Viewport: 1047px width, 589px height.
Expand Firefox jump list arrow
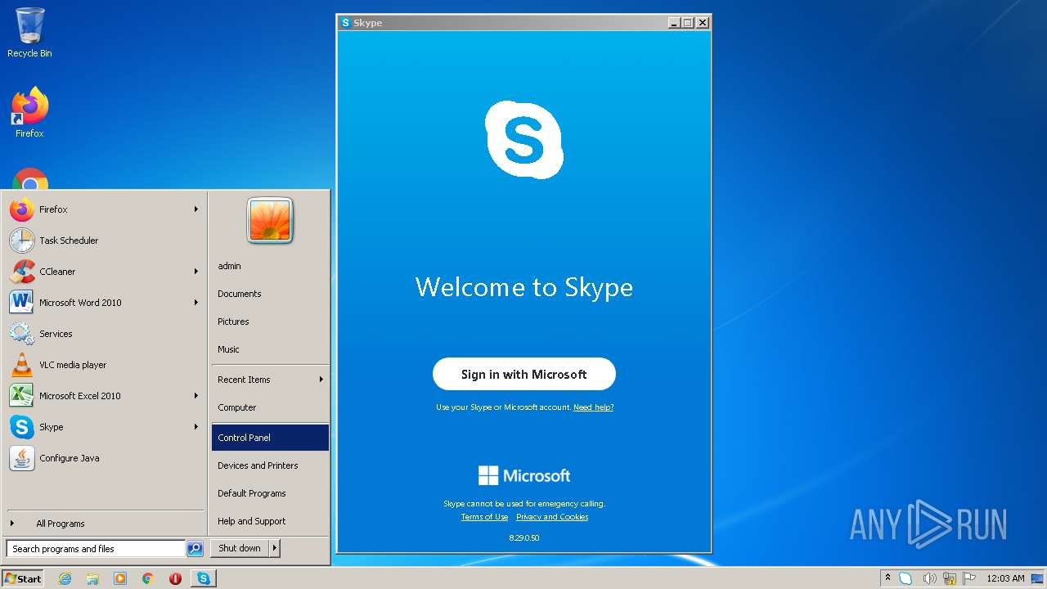[196, 209]
